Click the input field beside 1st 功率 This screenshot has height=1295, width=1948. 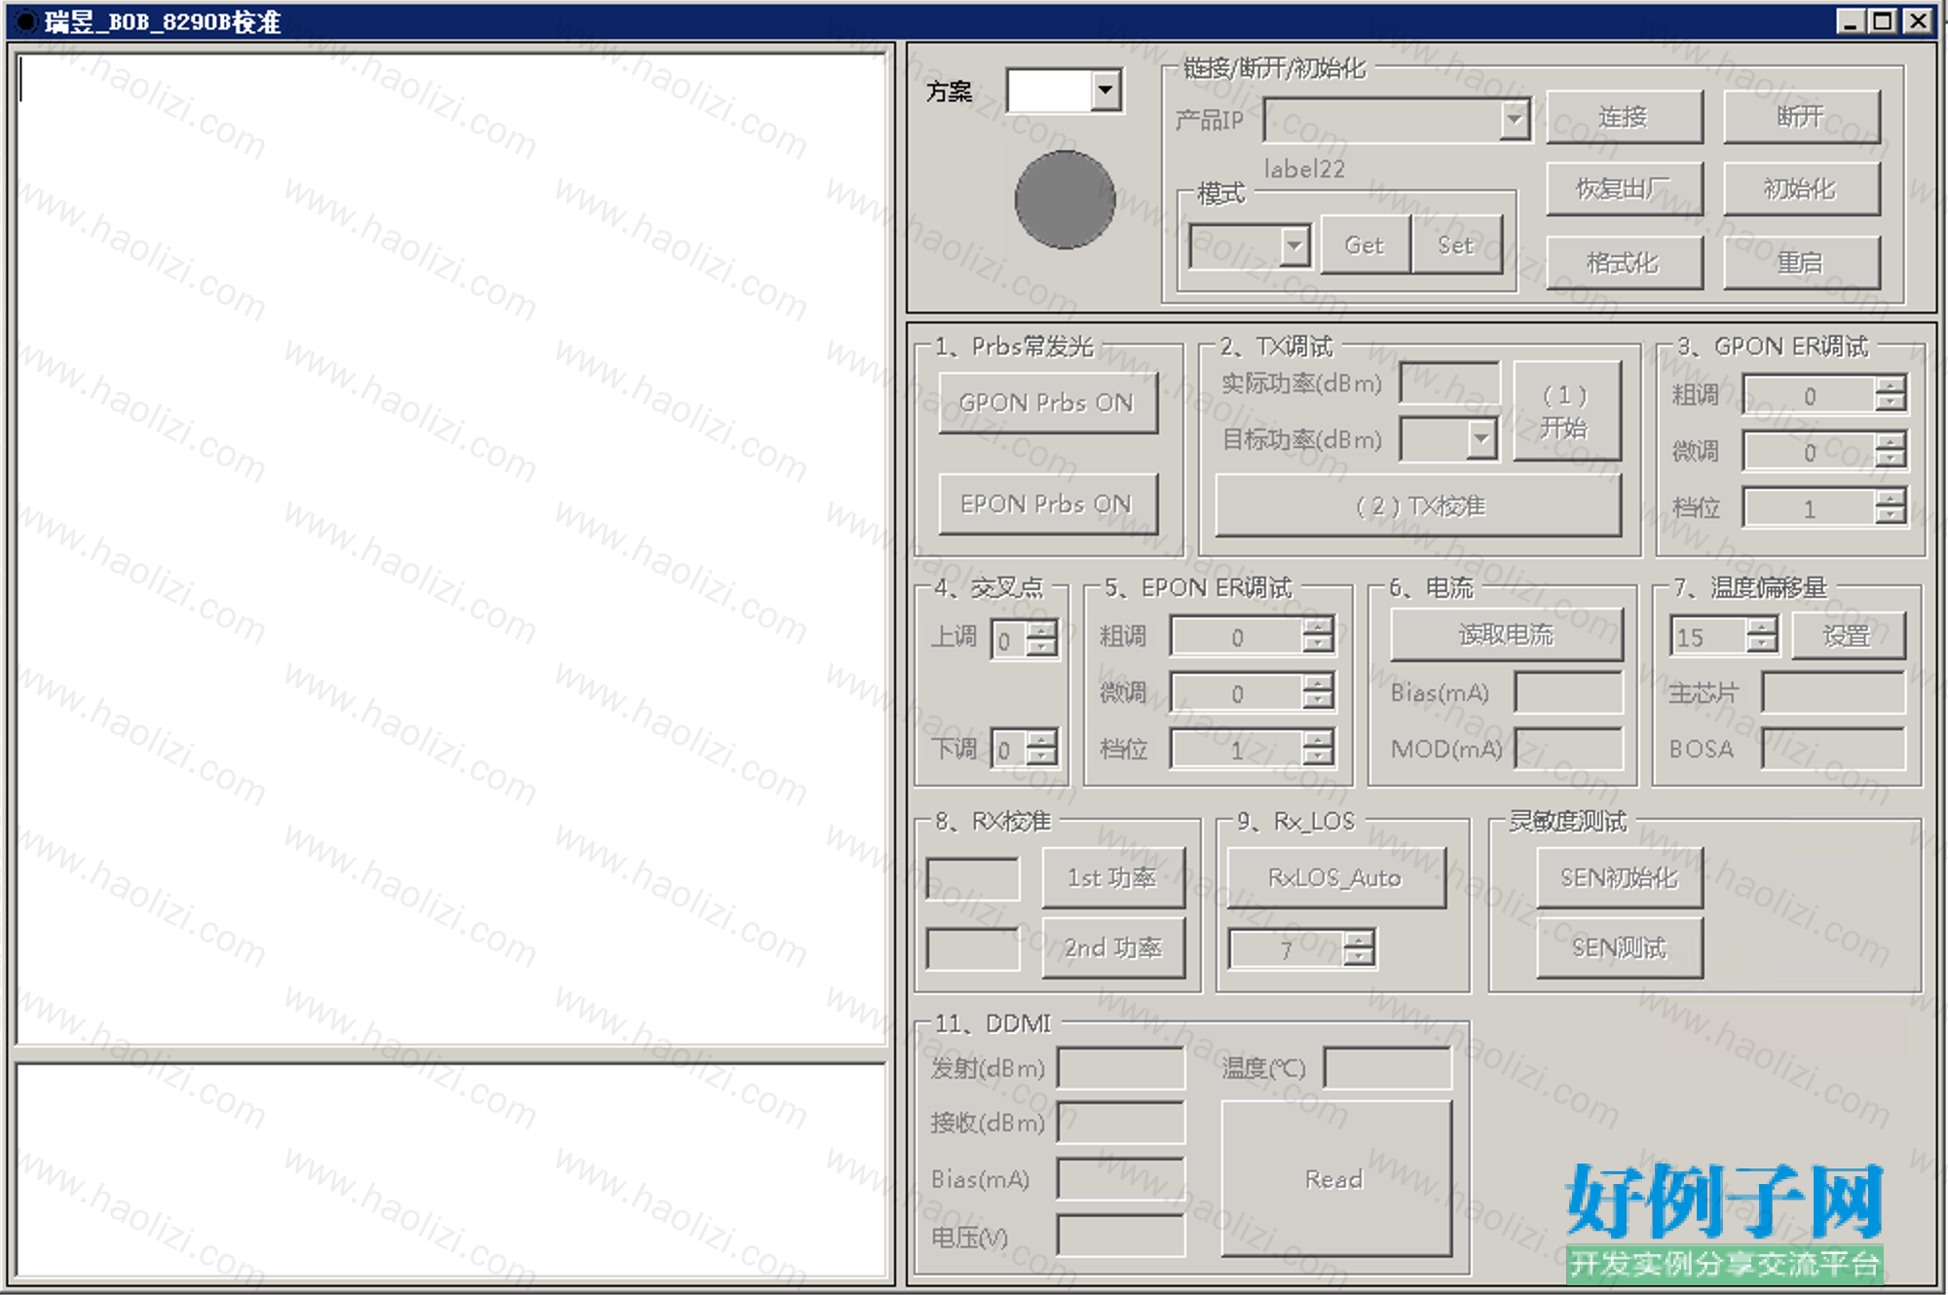click(x=973, y=878)
